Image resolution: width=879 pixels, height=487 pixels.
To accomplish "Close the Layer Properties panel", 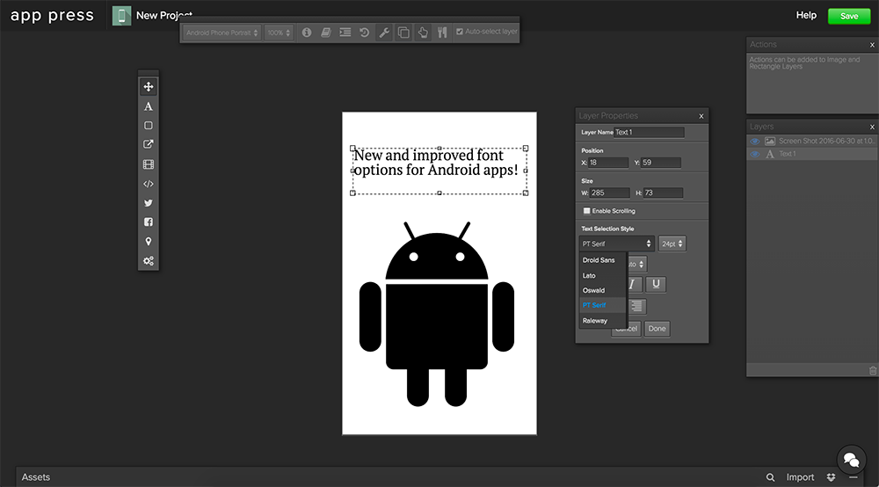I will pos(701,116).
